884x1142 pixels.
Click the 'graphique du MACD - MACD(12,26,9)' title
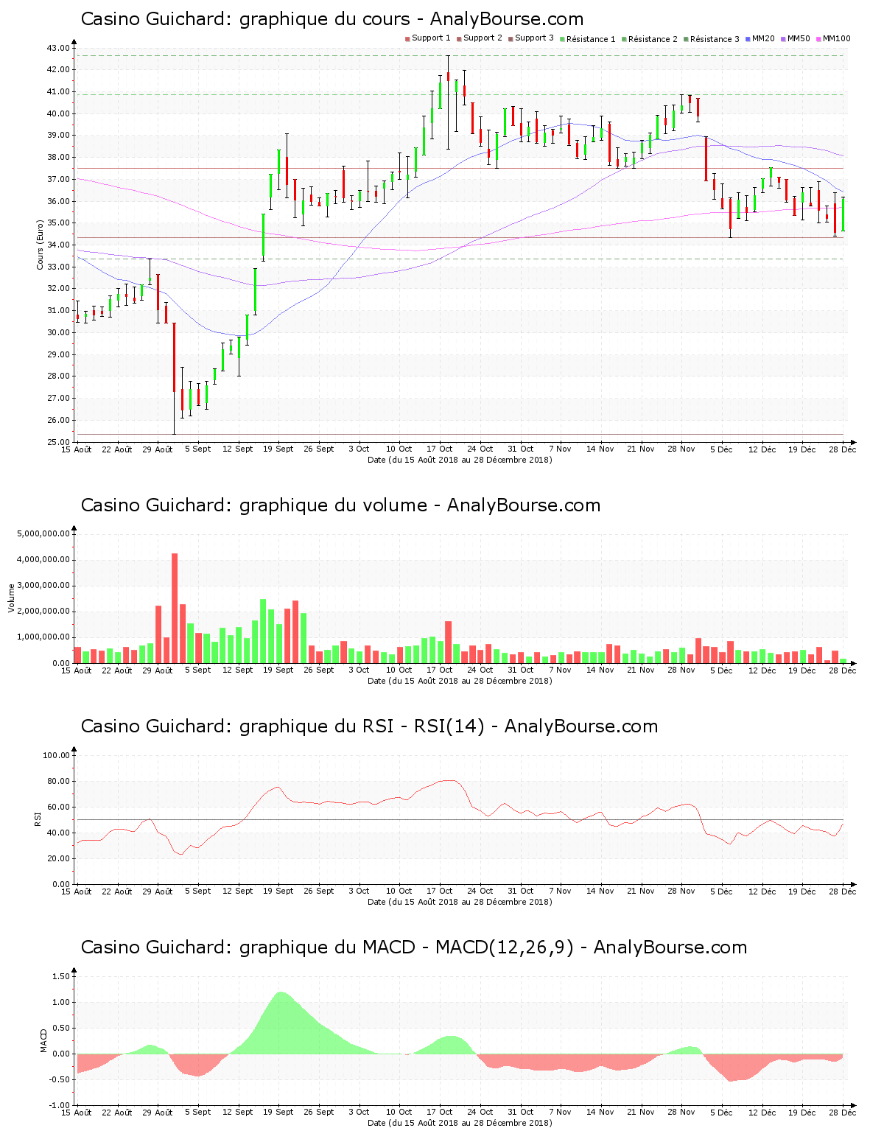click(414, 947)
